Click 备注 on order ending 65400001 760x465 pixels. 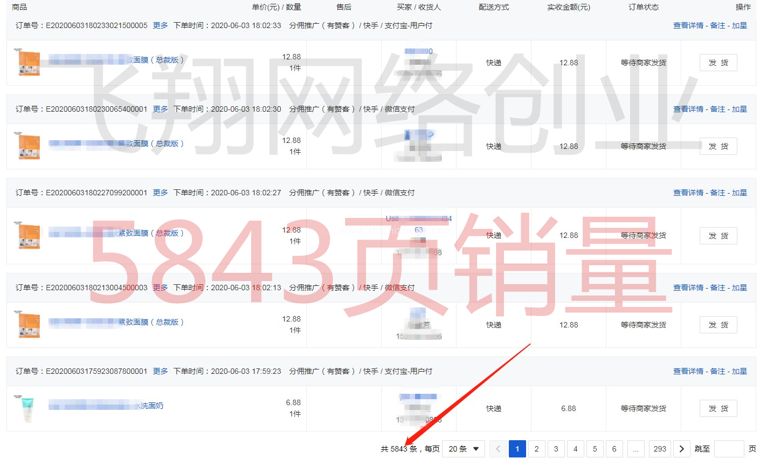click(x=717, y=109)
